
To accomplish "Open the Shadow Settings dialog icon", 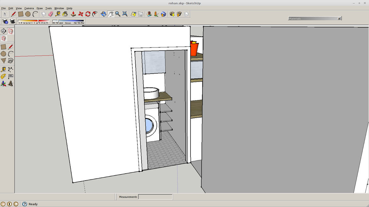I will point(5,21).
